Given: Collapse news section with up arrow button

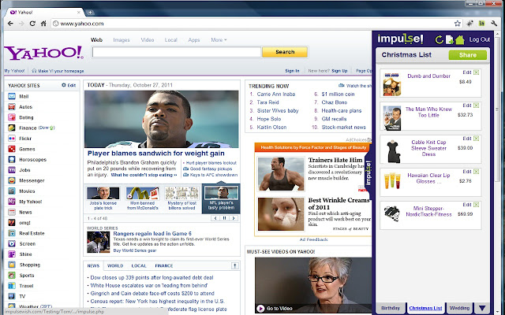Looking at the screenshot, I should coord(235,265).
